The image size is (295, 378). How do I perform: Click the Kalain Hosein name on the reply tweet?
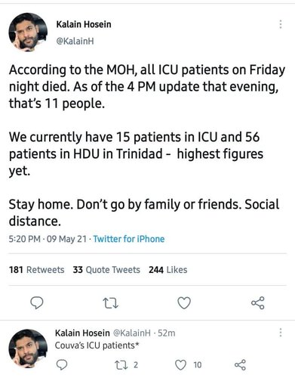(82, 333)
